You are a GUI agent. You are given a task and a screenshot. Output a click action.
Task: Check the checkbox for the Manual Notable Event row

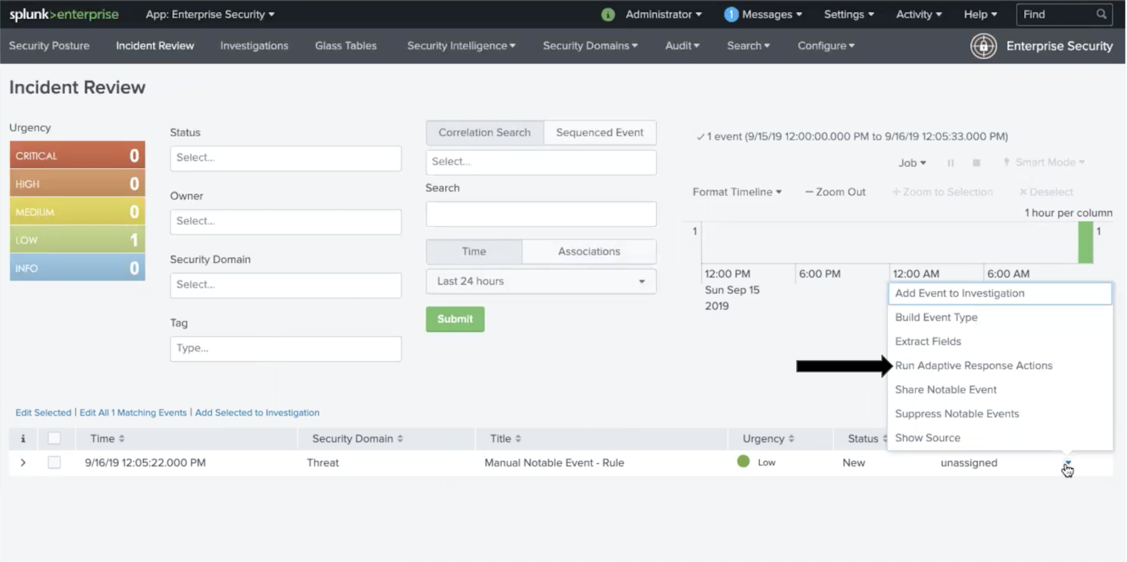click(54, 462)
